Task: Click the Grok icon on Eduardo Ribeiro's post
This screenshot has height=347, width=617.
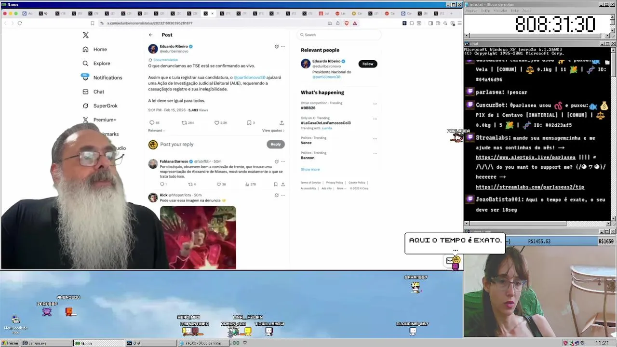Action: click(x=276, y=47)
